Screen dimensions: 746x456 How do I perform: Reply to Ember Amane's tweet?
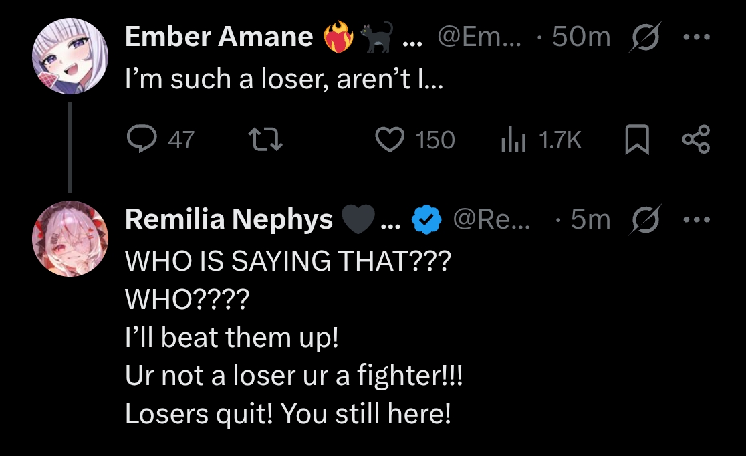(x=141, y=140)
